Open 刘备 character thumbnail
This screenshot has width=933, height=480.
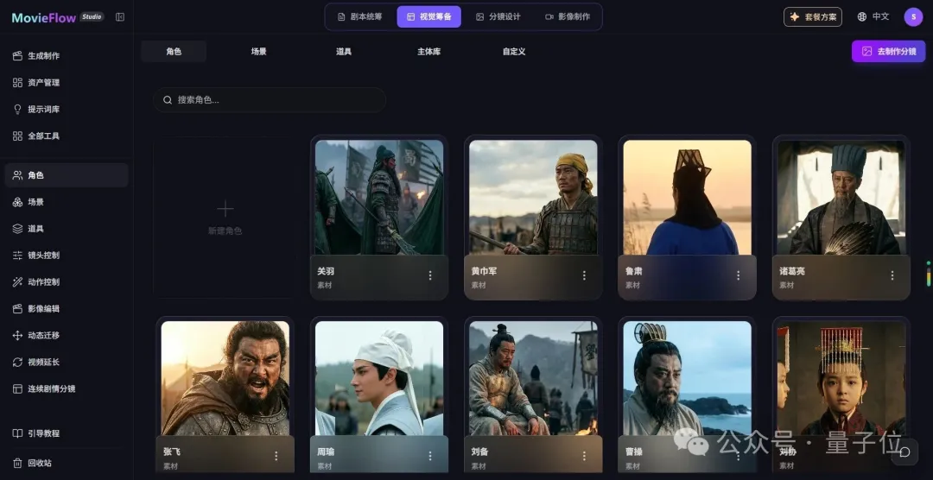tap(533, 378)
